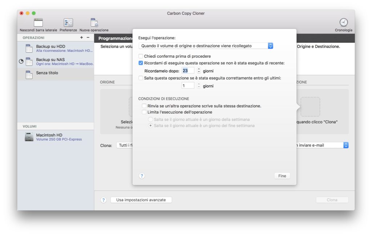
Task: Click the Carbon Copy Cloner window title
Action: click(186, 13)
